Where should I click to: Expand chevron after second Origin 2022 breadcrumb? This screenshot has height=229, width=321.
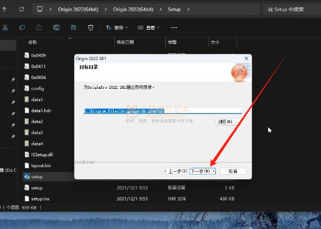pos(161,9)
